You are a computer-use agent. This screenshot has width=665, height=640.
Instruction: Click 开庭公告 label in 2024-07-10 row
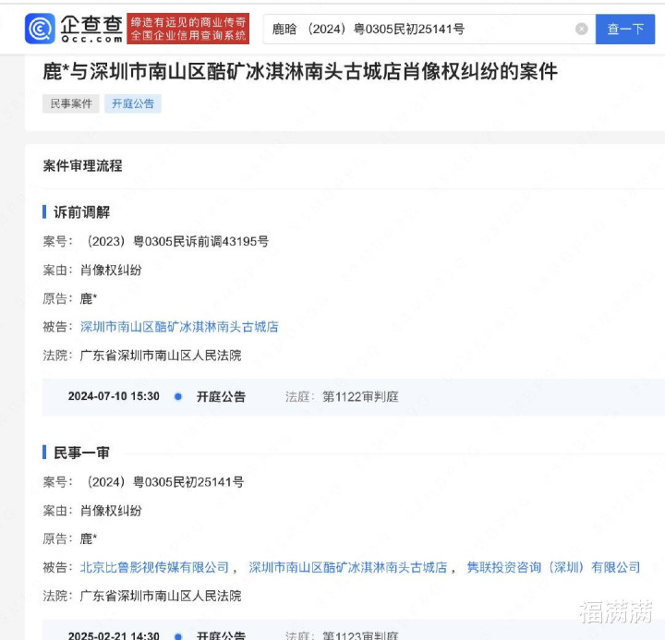click(x=221, y=396)
